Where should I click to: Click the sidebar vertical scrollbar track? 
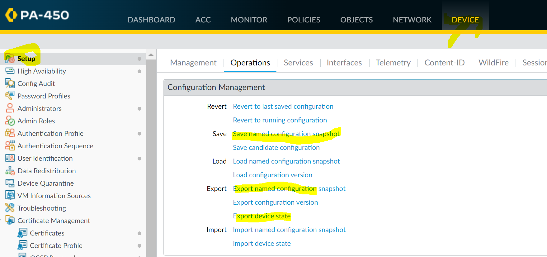[x=151, y=158]
